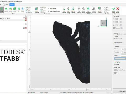This screenshot has width=126, height=94.
Task: Open the Repair ribbon tab
Action: (12, 5)
